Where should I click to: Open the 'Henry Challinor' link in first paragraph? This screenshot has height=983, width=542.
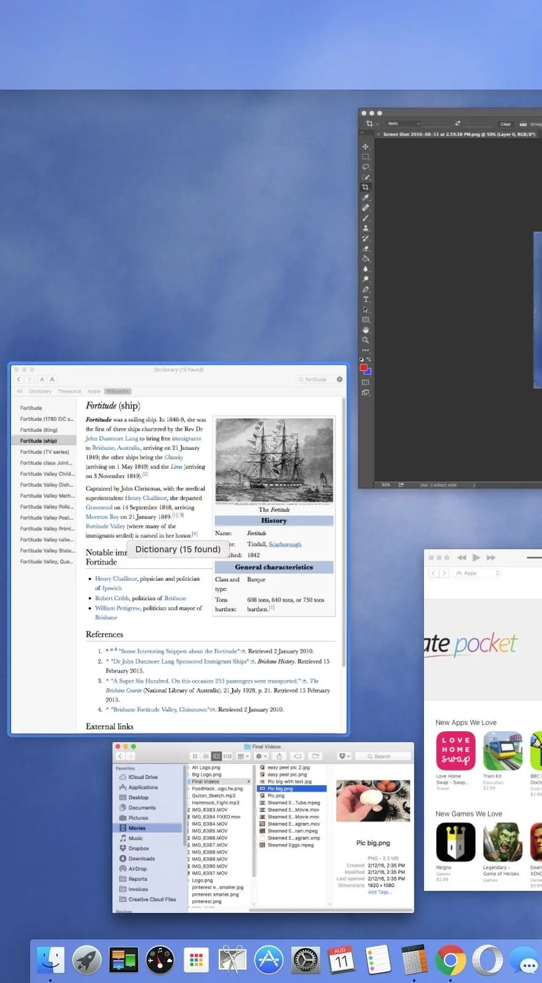click(x=146, y=498)
